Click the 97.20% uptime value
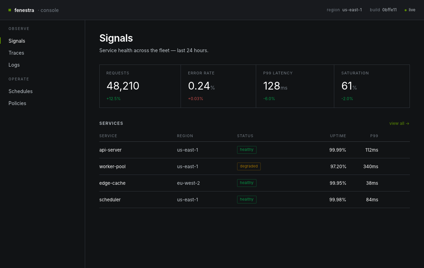 pyautogui.click(x=338, y=166)
